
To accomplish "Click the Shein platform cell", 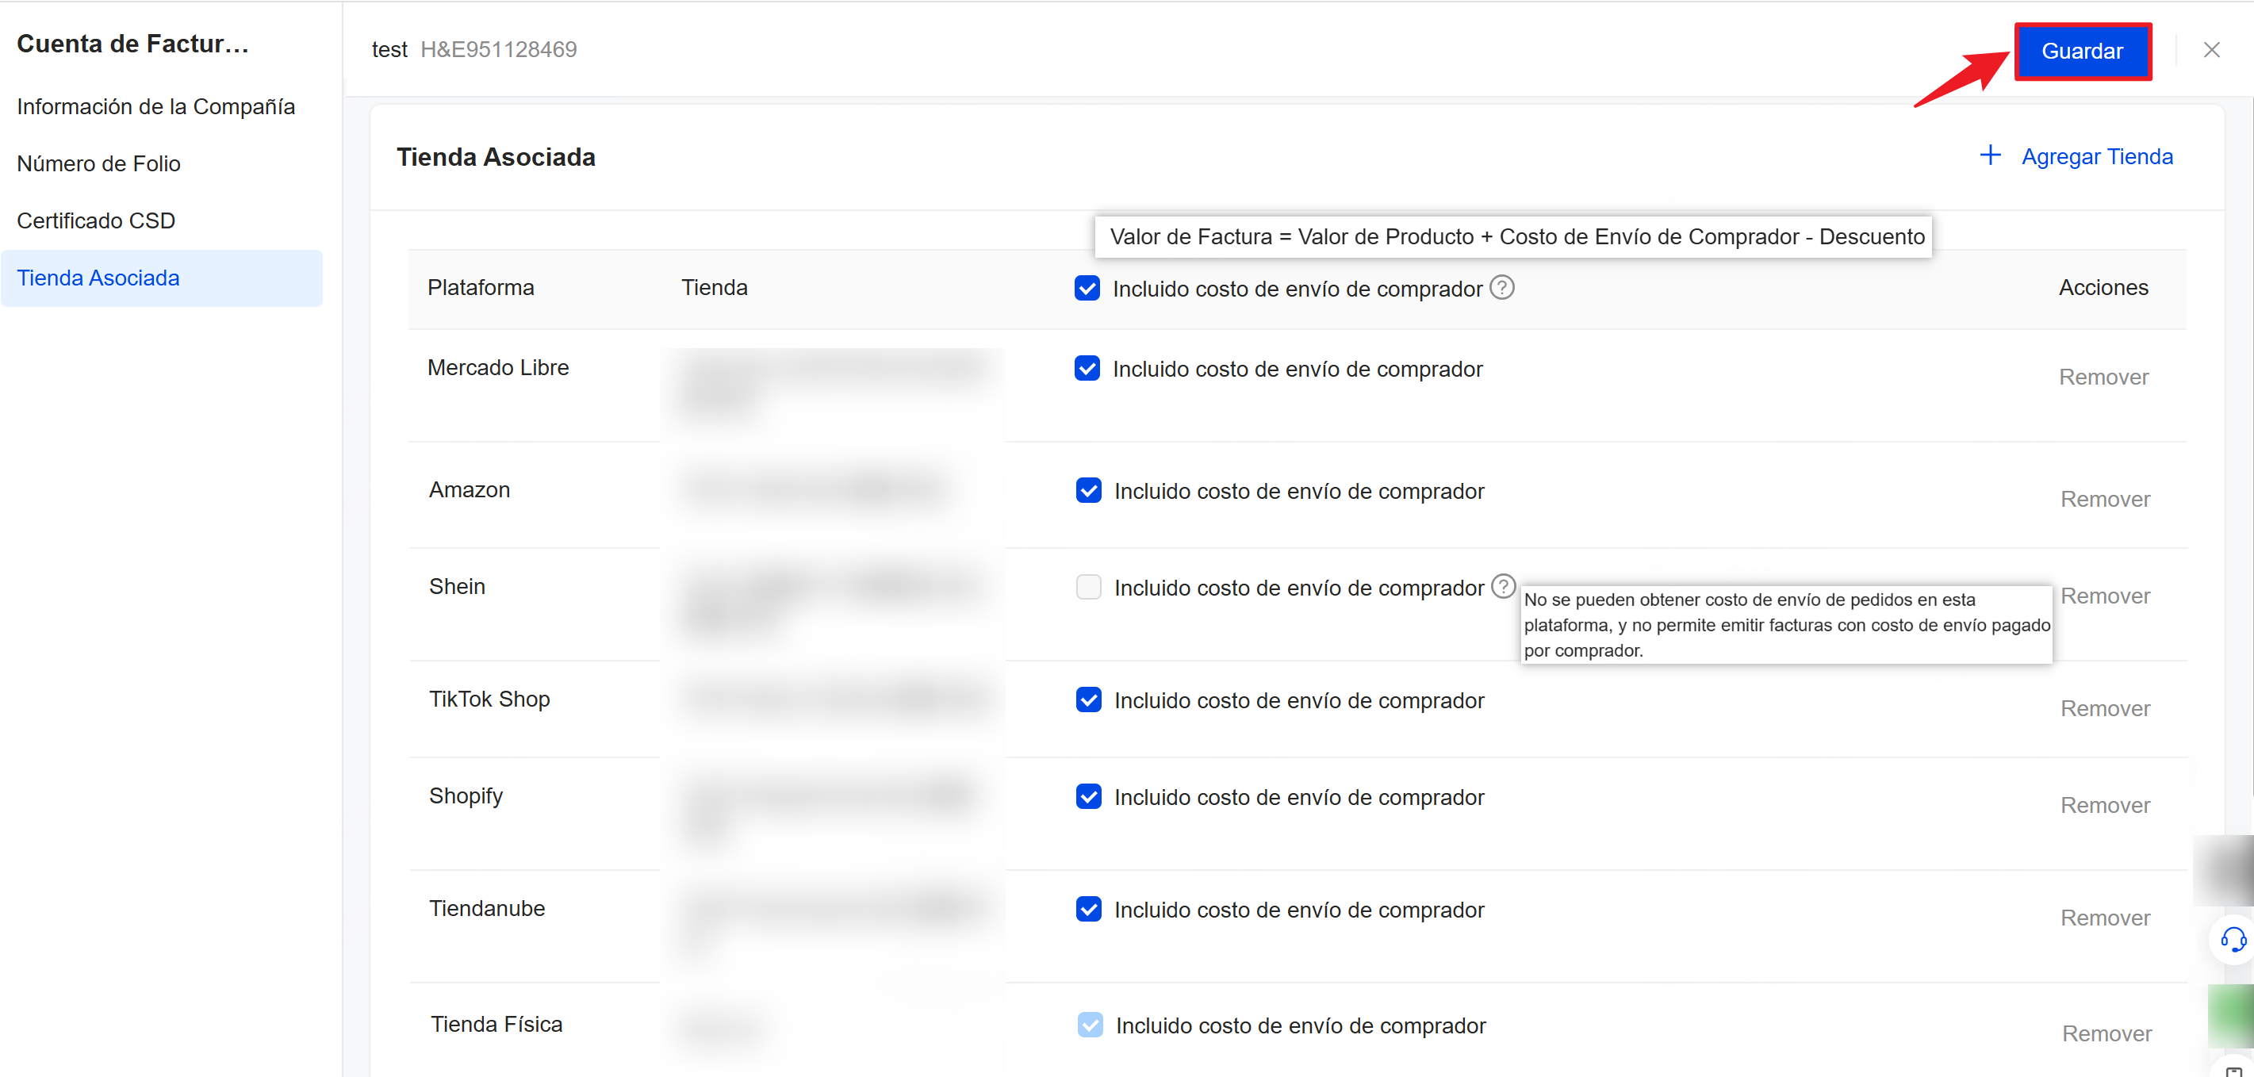I will 457,586.
